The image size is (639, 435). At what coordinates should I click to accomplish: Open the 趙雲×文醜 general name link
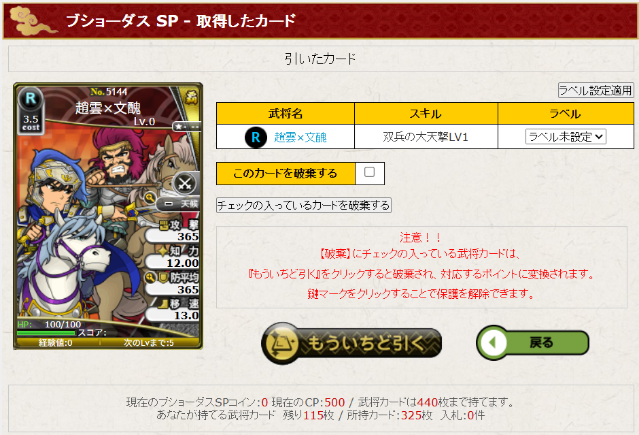300,137
